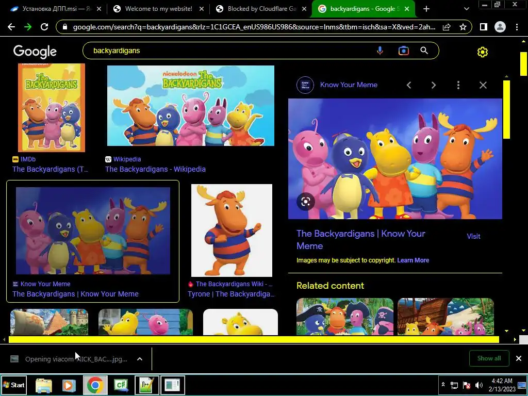Open the Know Your Meme source icon

point(305,85)
